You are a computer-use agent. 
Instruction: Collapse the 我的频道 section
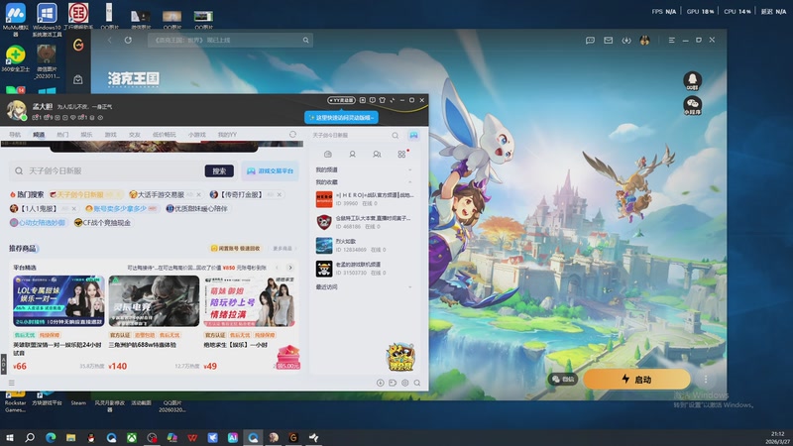pos(409,169)
